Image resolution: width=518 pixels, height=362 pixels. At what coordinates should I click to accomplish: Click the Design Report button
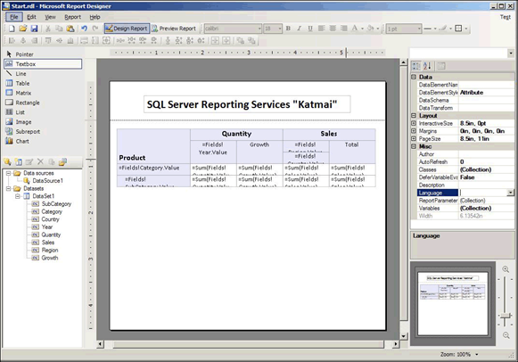point(127,29)
